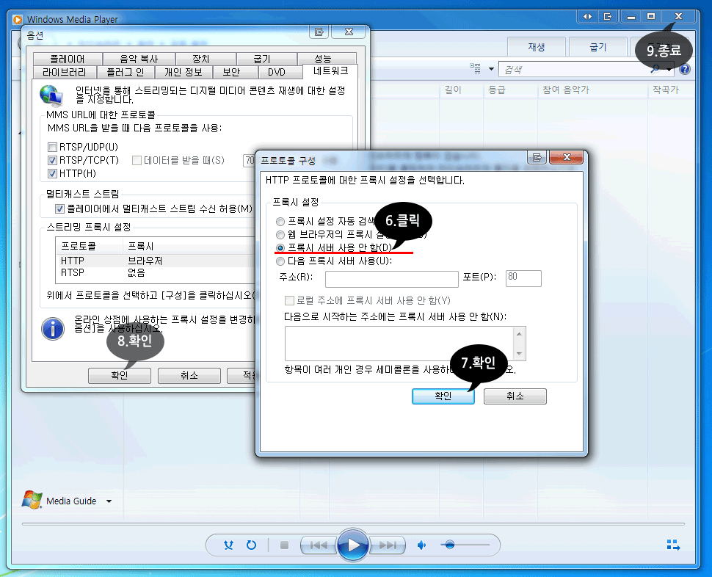Click the Play button in the player controls

click(352, 545)
